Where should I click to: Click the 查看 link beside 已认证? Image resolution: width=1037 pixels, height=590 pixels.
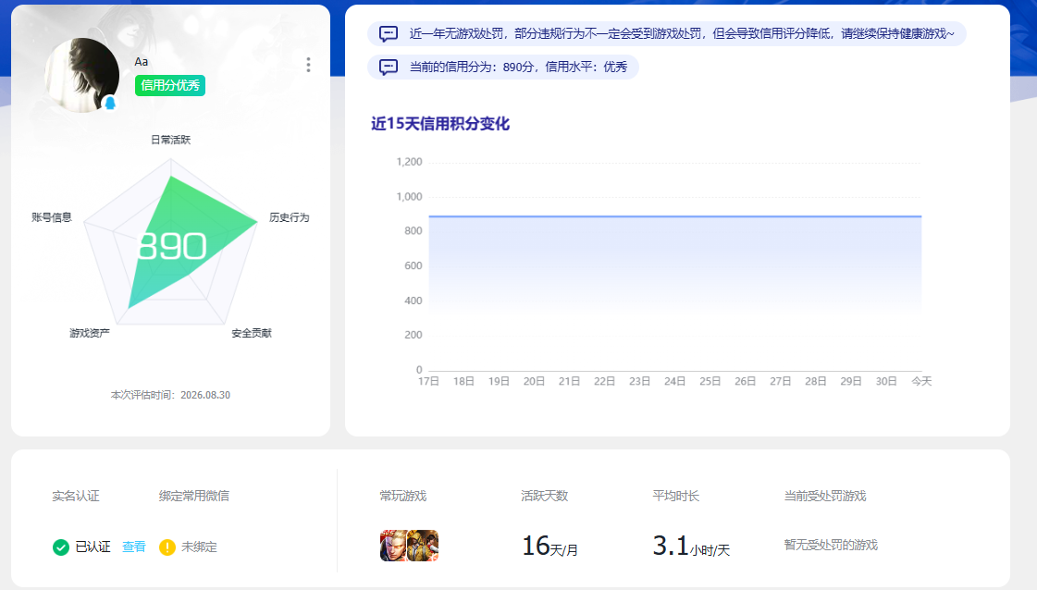pyautogui.click(x=133, y=547)
